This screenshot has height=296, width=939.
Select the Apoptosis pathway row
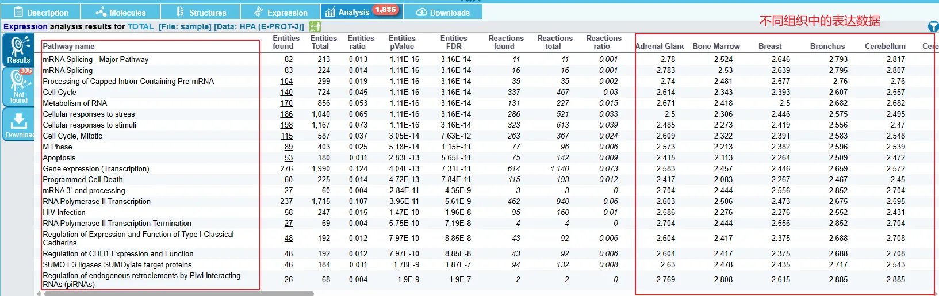pyautogui.click(x=59, y=158)
